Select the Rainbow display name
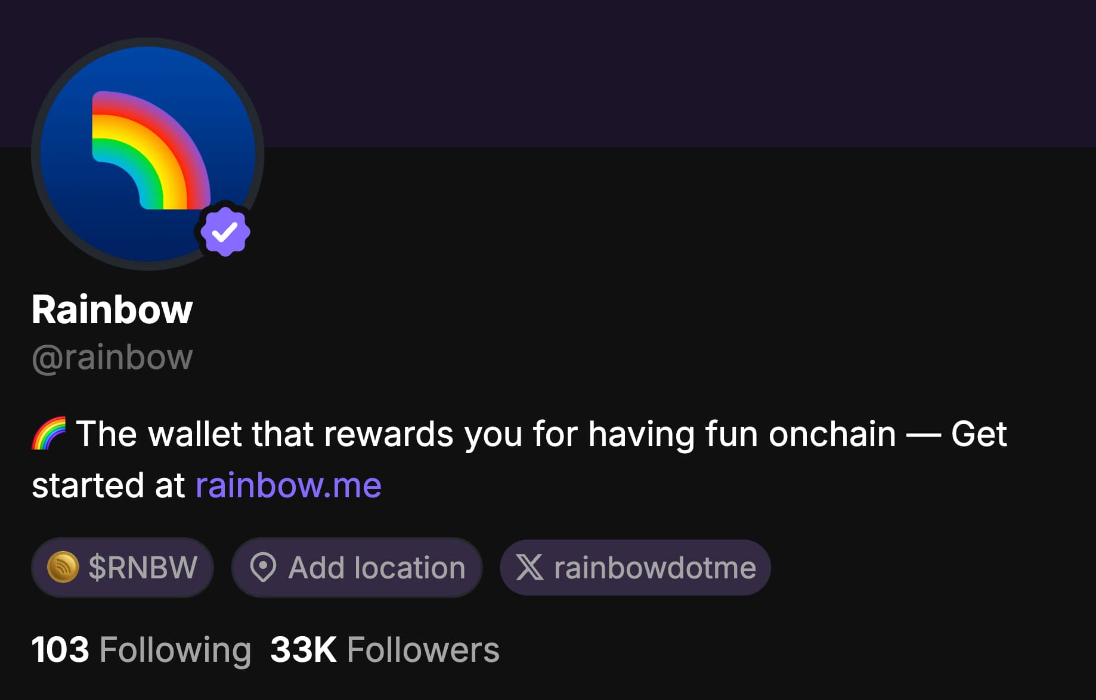This screenshot has width=1096, height=700. coord(112,309)
